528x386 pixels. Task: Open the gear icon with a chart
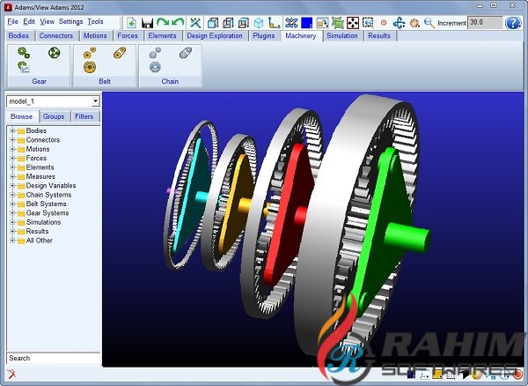coord(24,67)
